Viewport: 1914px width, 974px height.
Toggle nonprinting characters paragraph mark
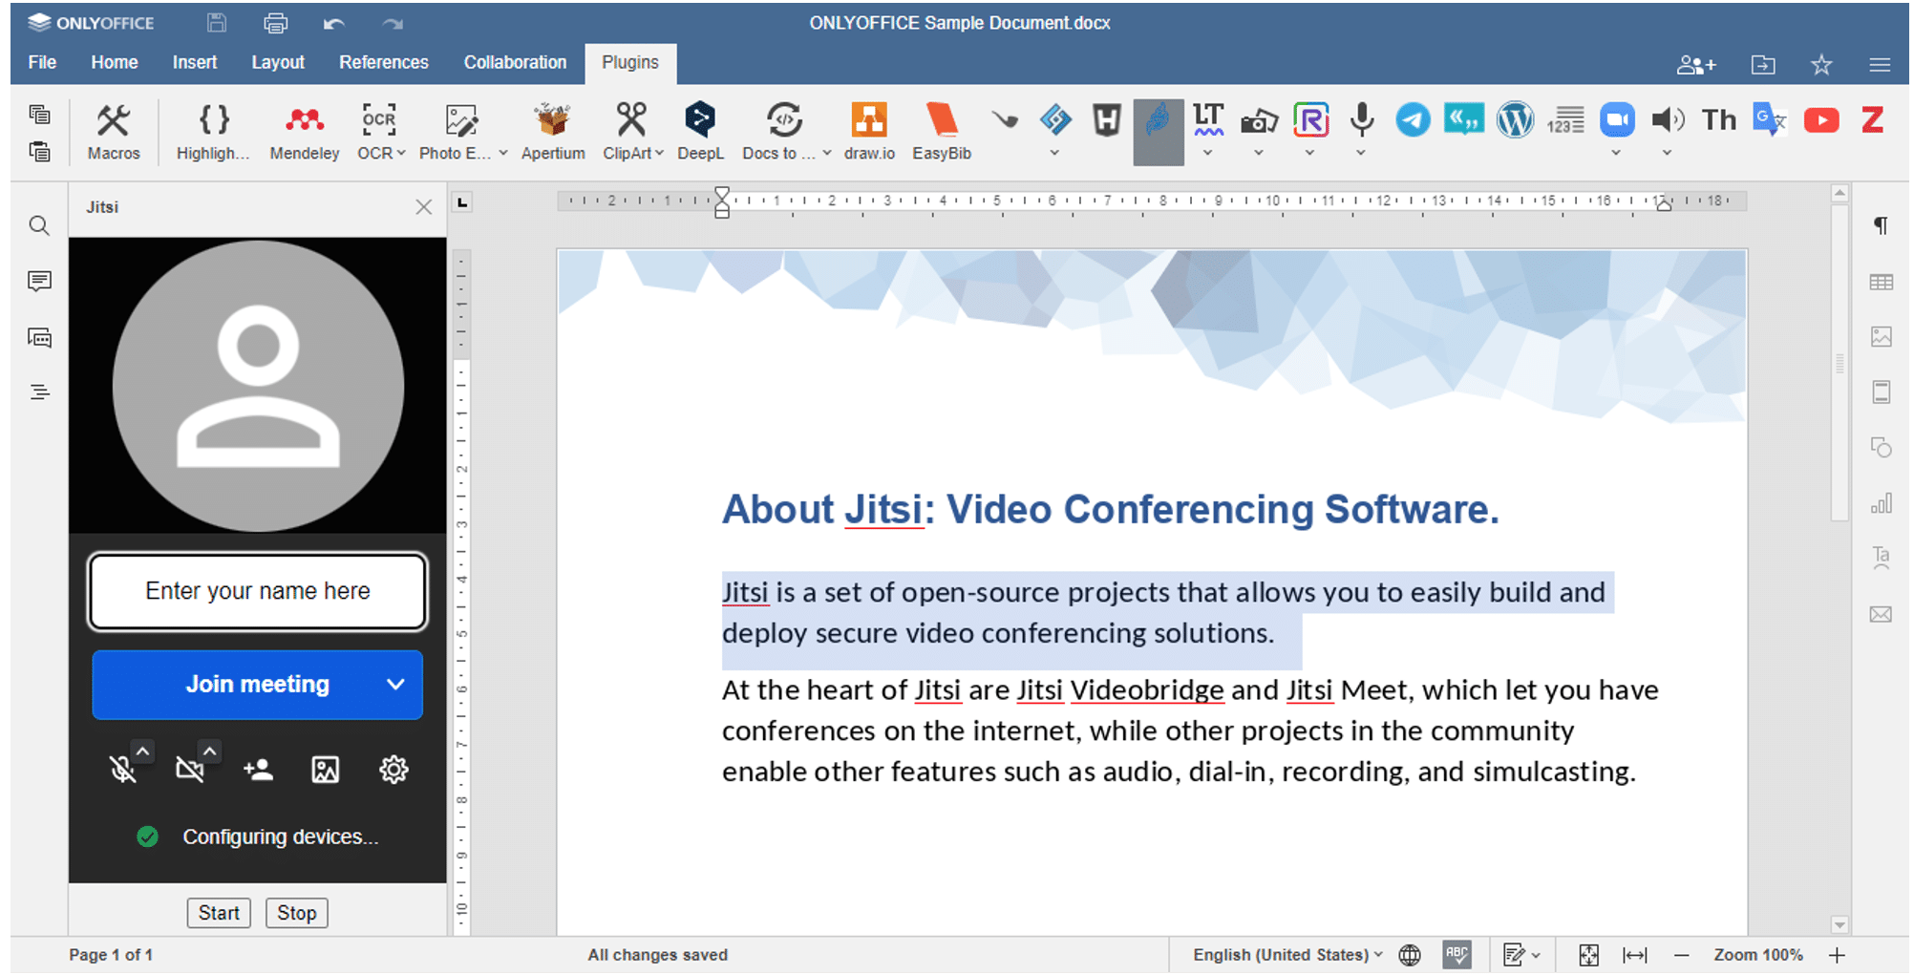click(x=1881, y=225)
